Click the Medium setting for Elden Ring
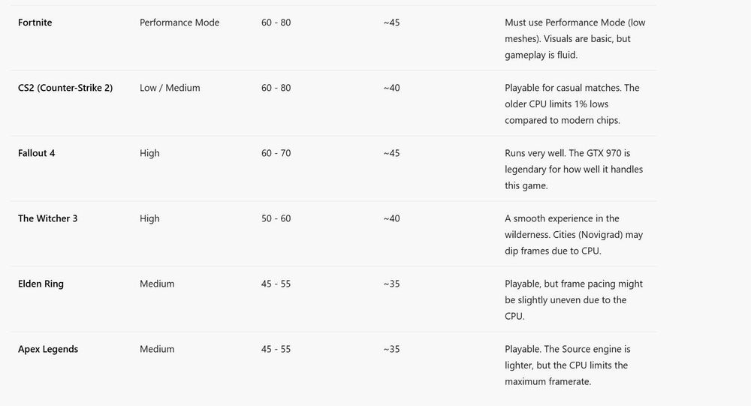751x406 pixels. [157, 284]
